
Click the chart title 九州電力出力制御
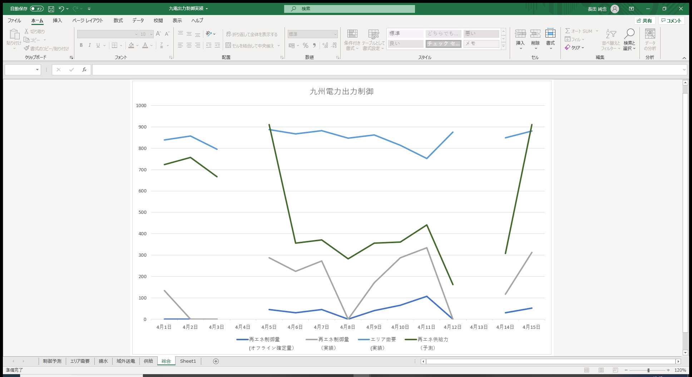tap(342, 91)
